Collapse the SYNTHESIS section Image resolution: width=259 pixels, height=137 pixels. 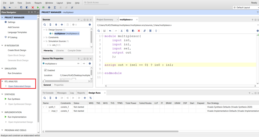pos(2,94)
